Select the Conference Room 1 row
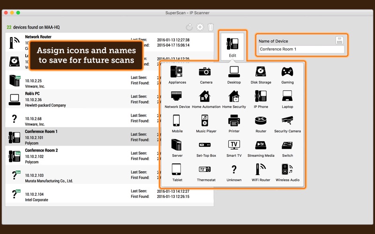 (109, 137)
